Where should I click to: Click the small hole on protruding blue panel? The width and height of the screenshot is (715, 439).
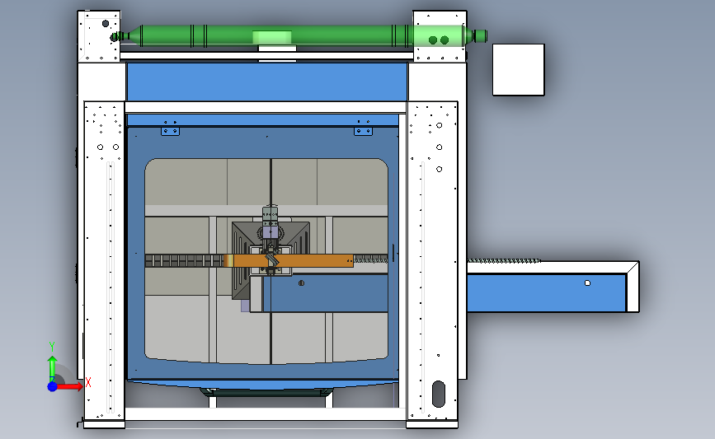pyautogui.click(x=587, y=283)
